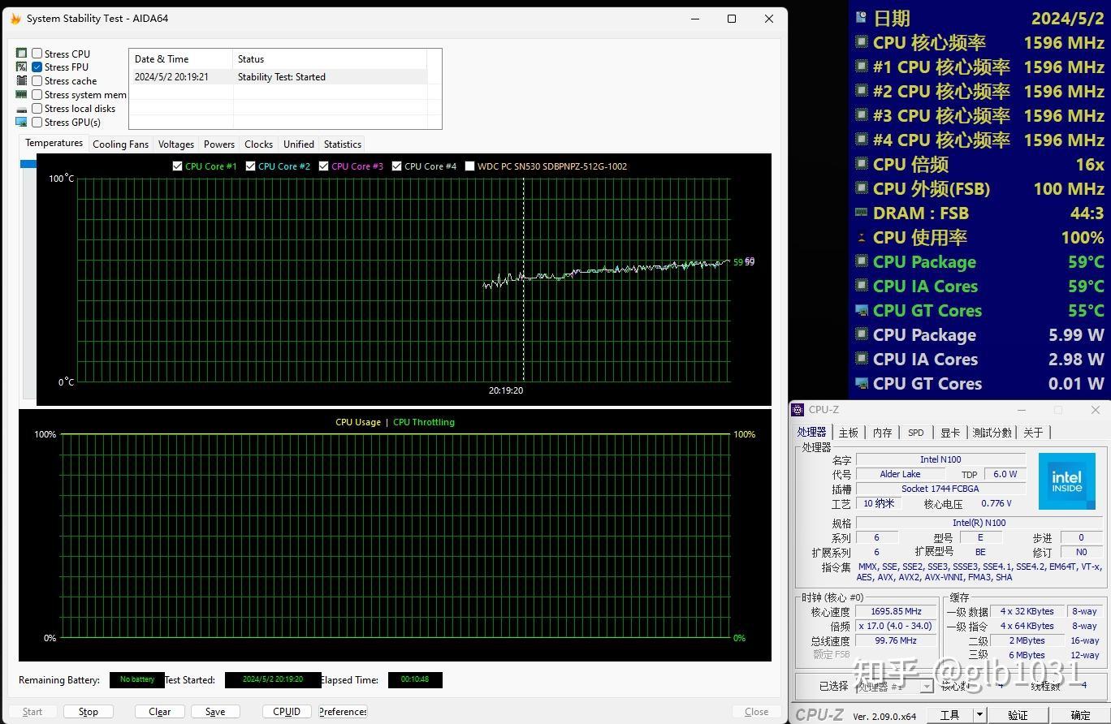Click the CPU-Z window title bar icon
Image resolution: width=1111 pixels, height=724 pixels.
click(x=798, y=410)
